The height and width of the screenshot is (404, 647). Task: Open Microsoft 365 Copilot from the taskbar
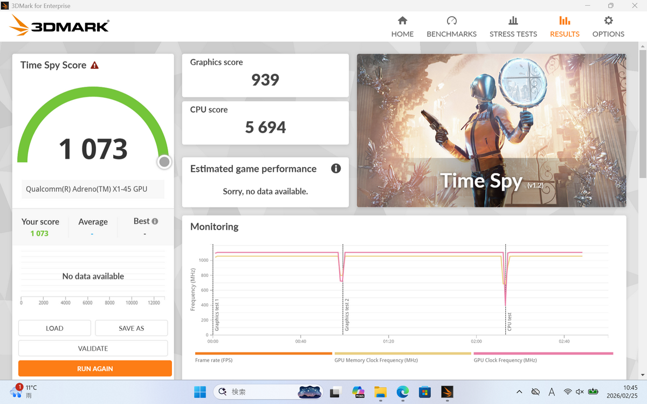359,392
